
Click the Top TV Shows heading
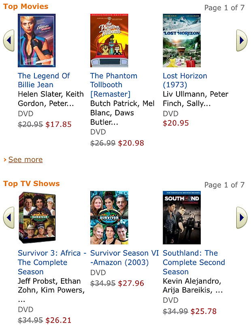pyautogui.click(x=32, y=184)
